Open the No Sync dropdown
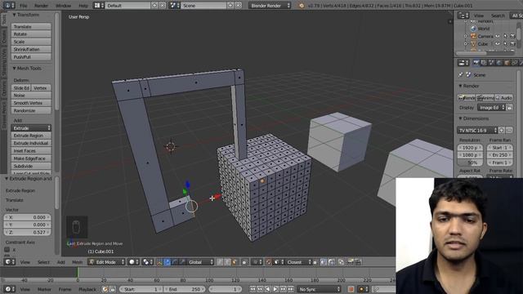Screen dimensions: 523x294 click(x=320, y=289)
